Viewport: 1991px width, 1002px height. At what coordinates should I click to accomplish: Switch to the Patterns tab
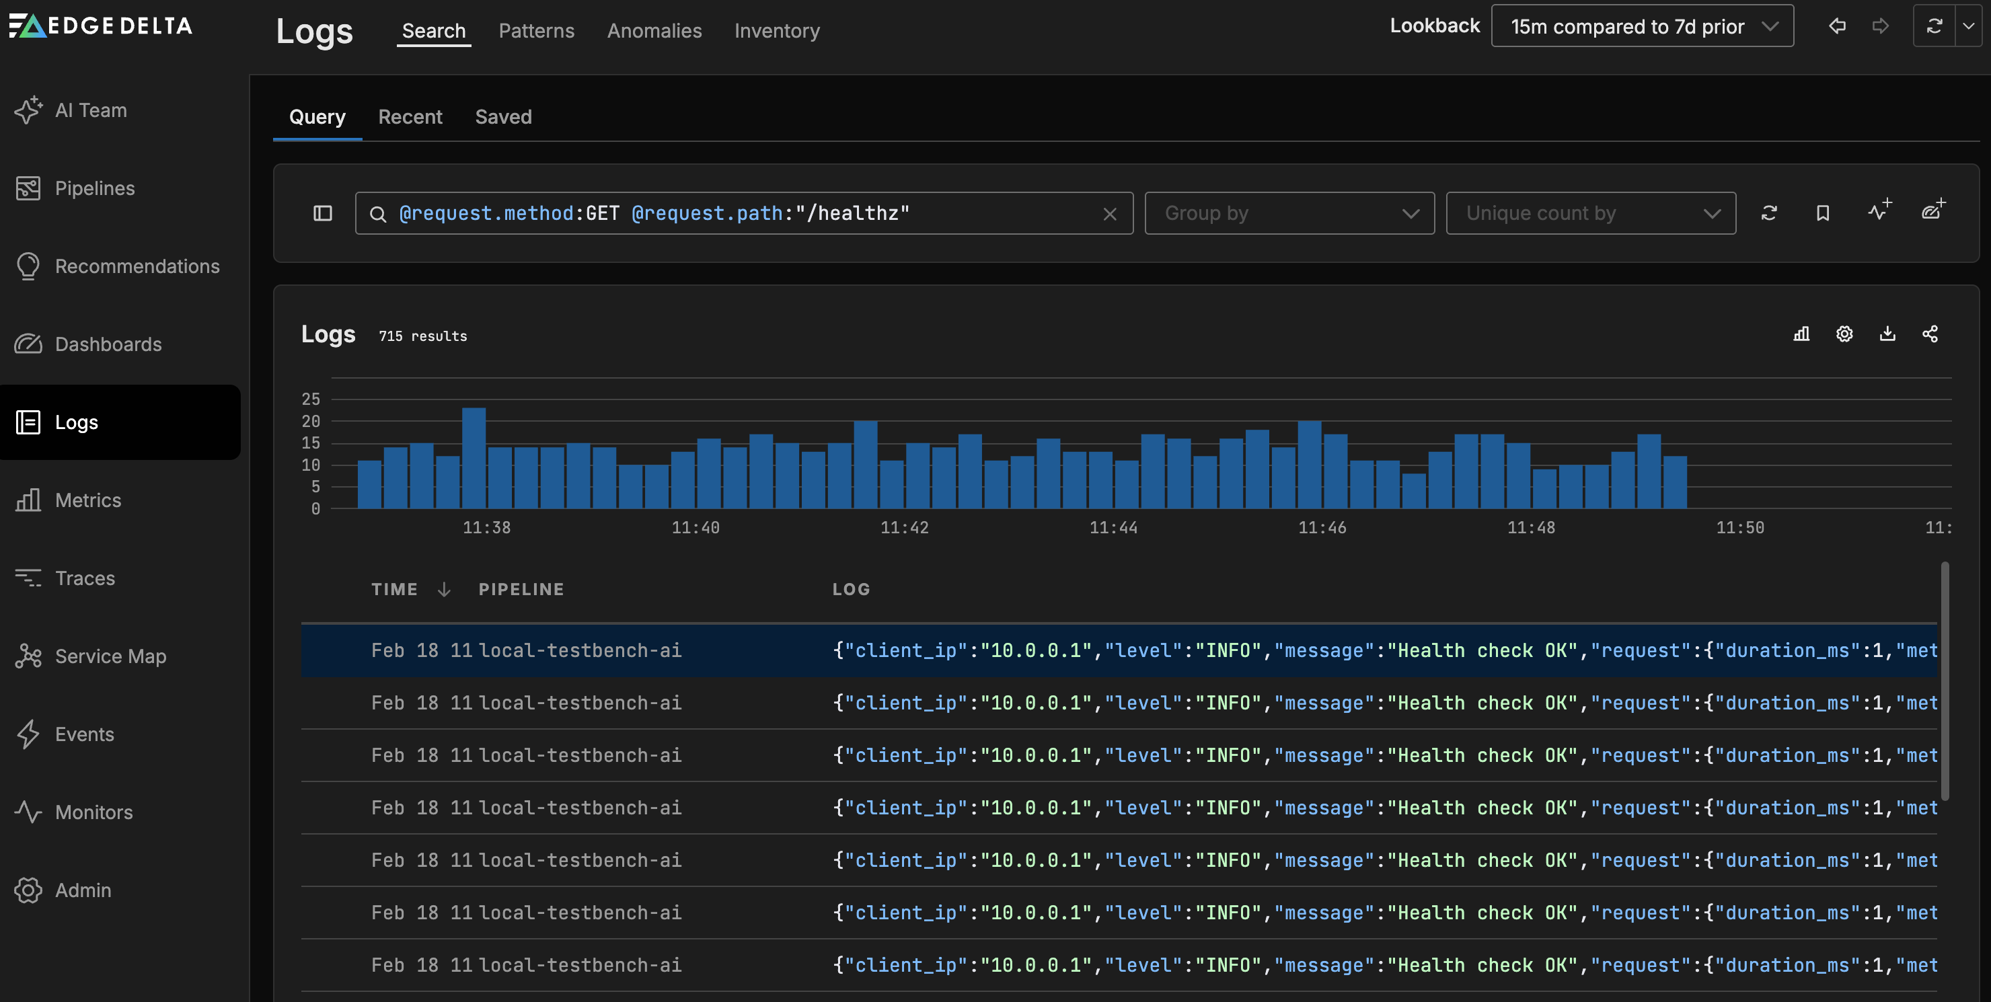point(536,31)
